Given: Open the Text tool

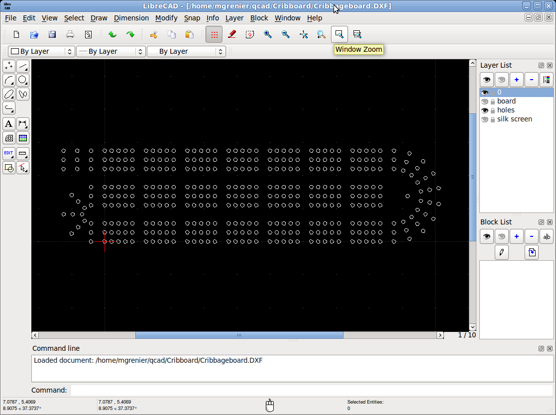Looking at the screenshot, I should point(8,123).
